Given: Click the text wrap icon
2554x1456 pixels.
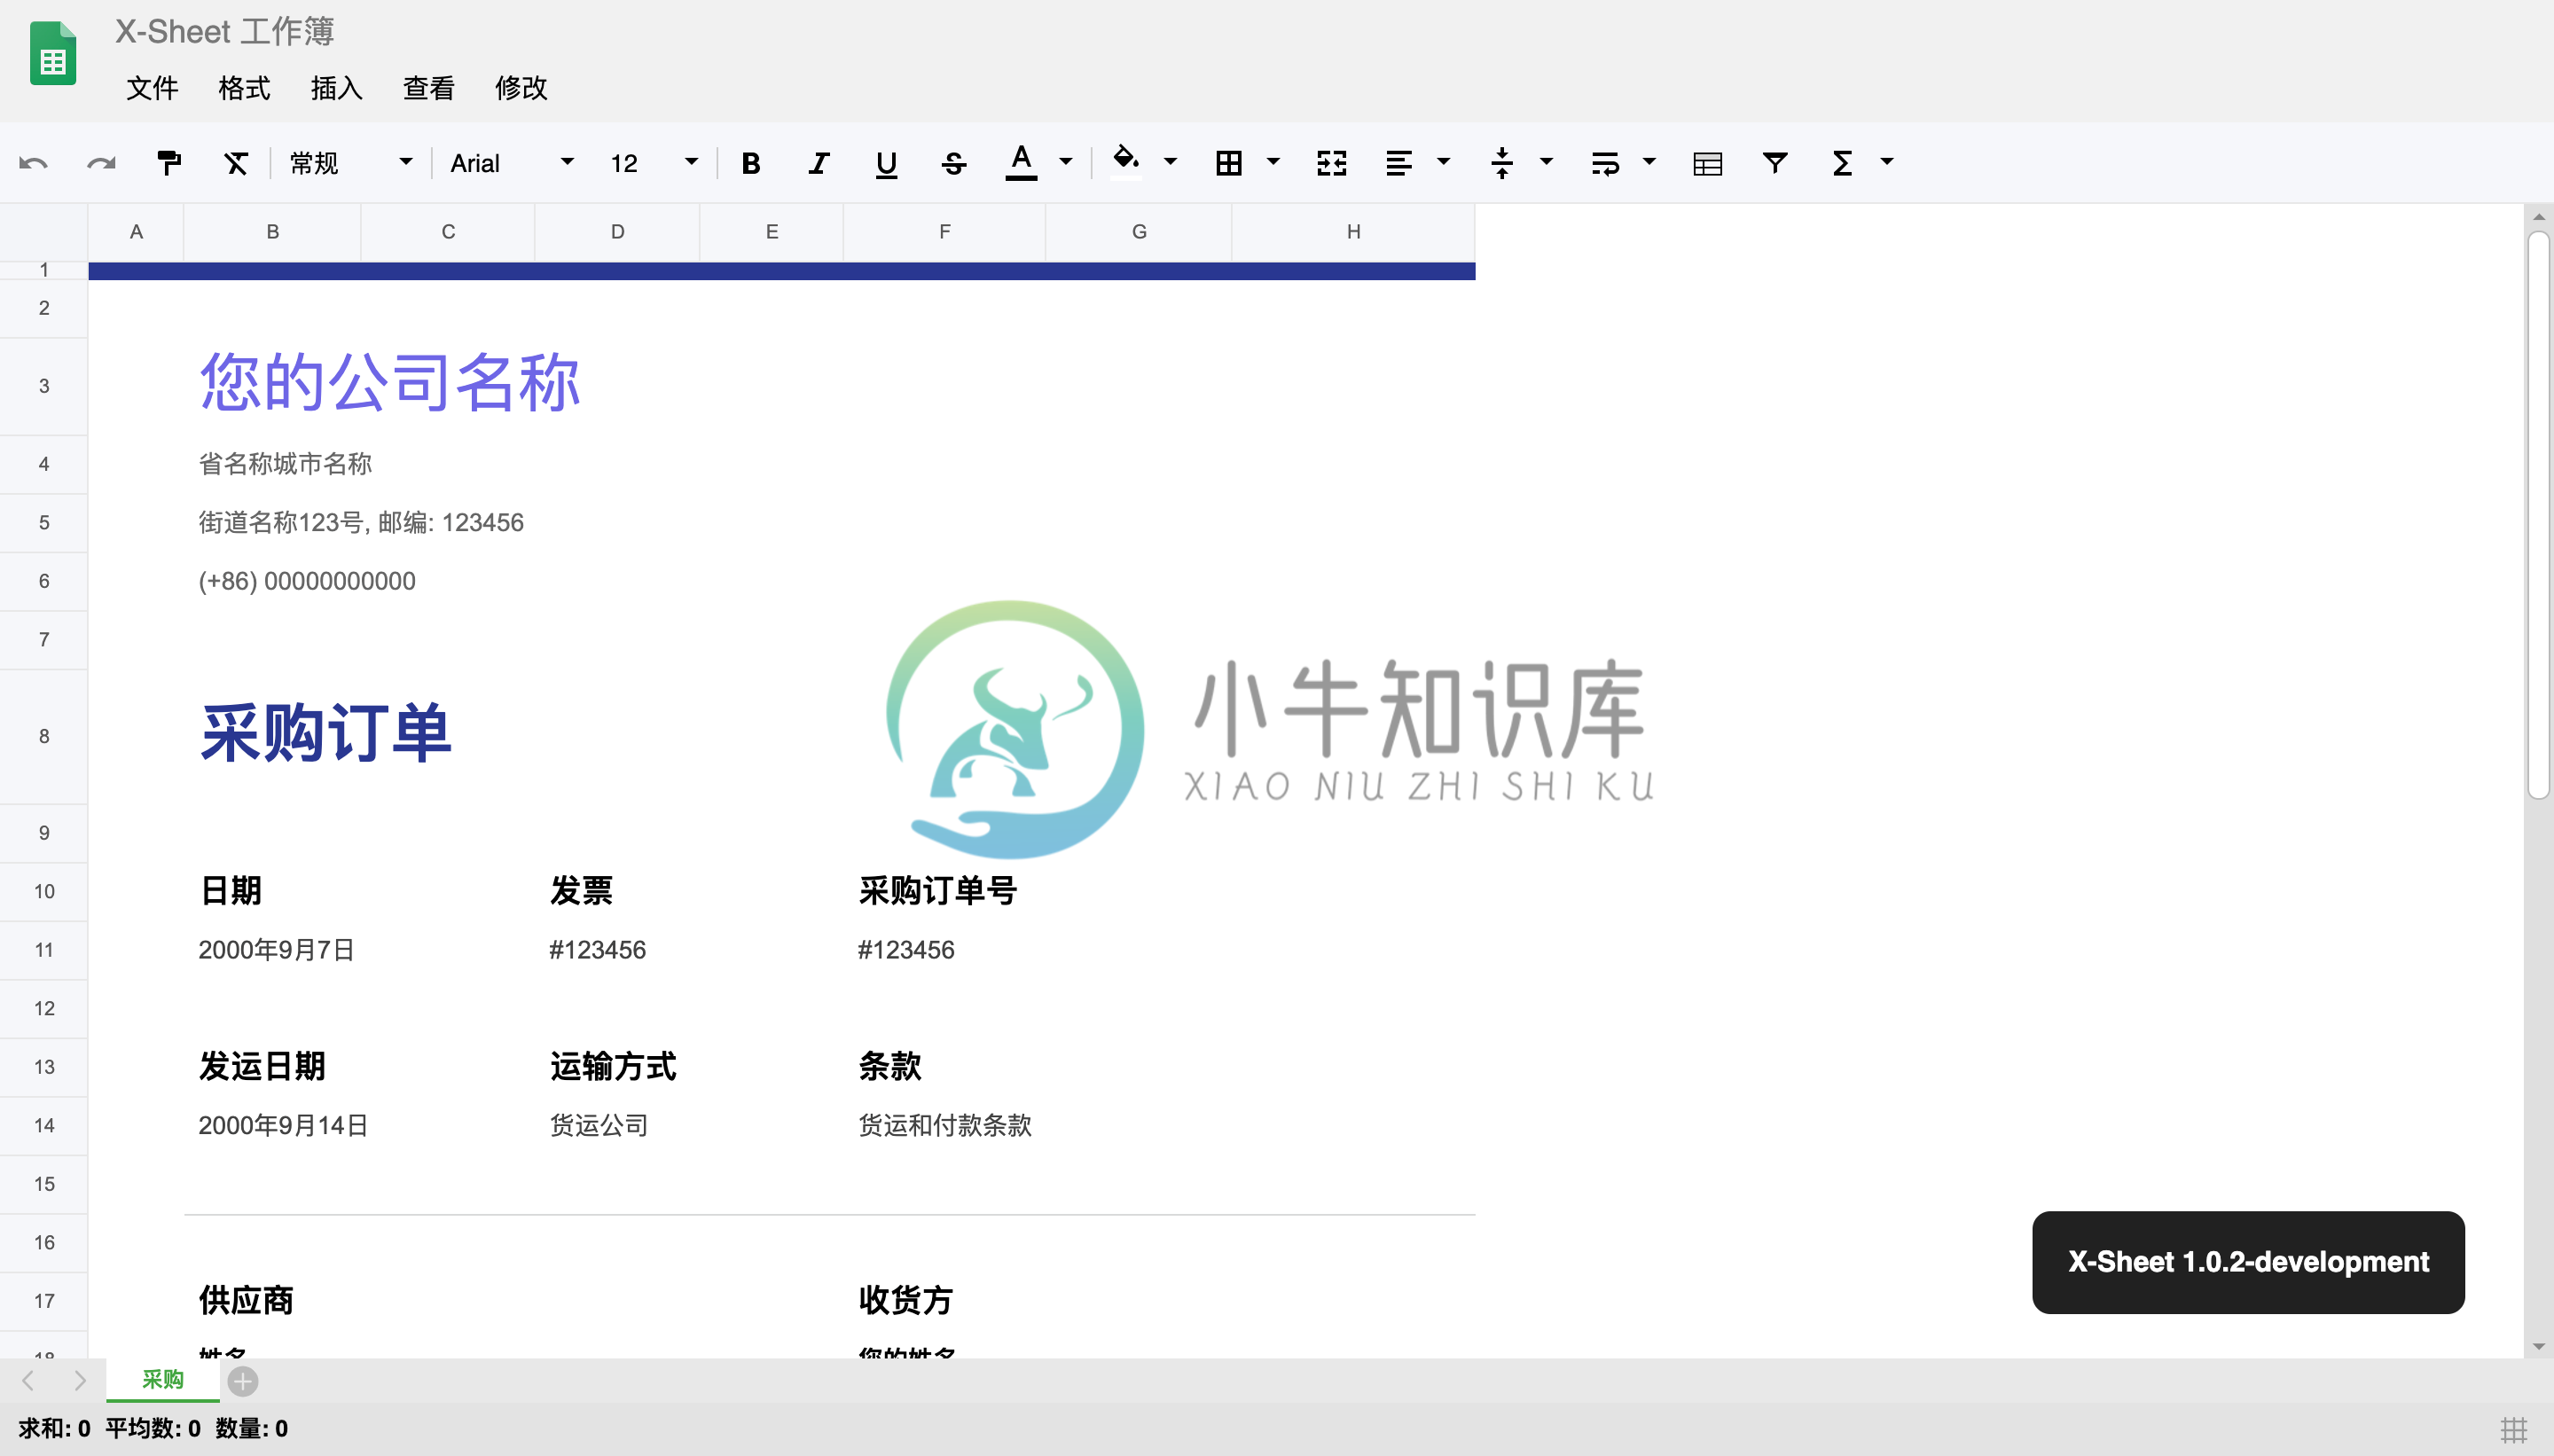Looking at the screenshot, I should (1605, 163).
